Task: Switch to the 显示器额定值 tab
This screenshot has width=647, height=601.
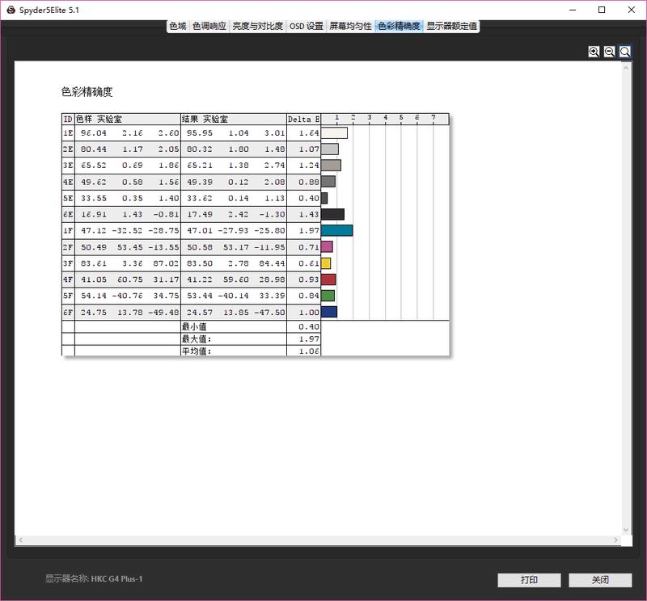Action: tap(452, 26)
